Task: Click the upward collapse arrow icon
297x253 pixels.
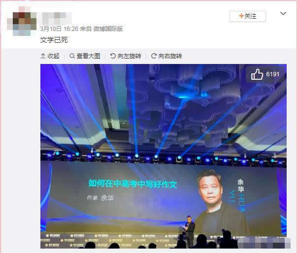Action: tap(43, 56)
